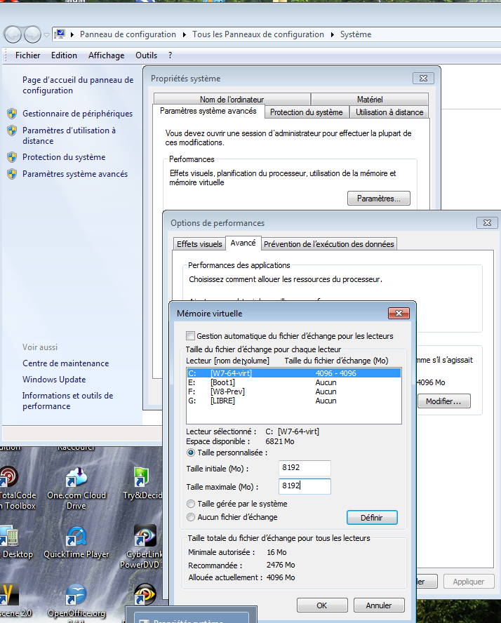Open Informations et outils de performance link

[x=68, y=401]
